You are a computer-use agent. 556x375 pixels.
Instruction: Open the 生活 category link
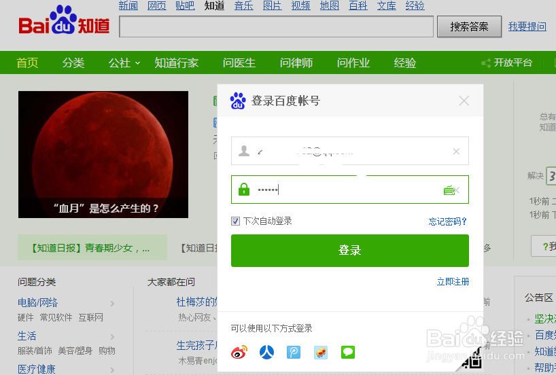tap(27, 336)
